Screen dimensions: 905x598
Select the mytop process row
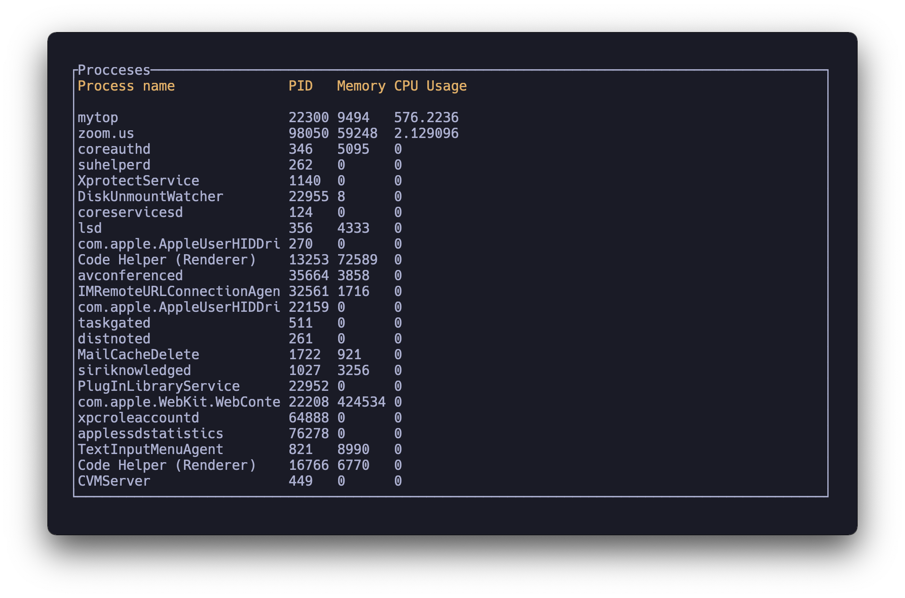coord(98,117)
